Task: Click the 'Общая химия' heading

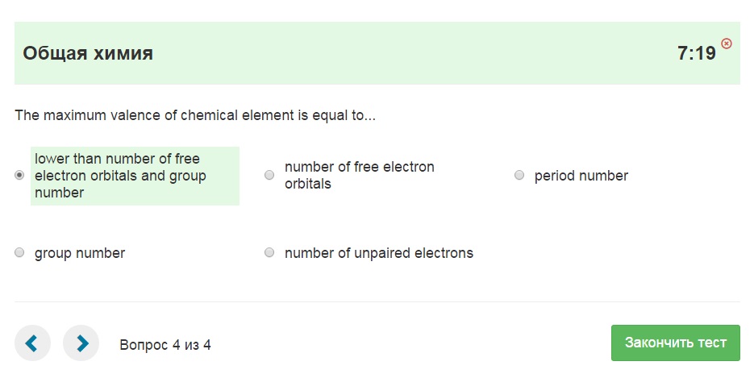Action: click(x=88, y=54)
